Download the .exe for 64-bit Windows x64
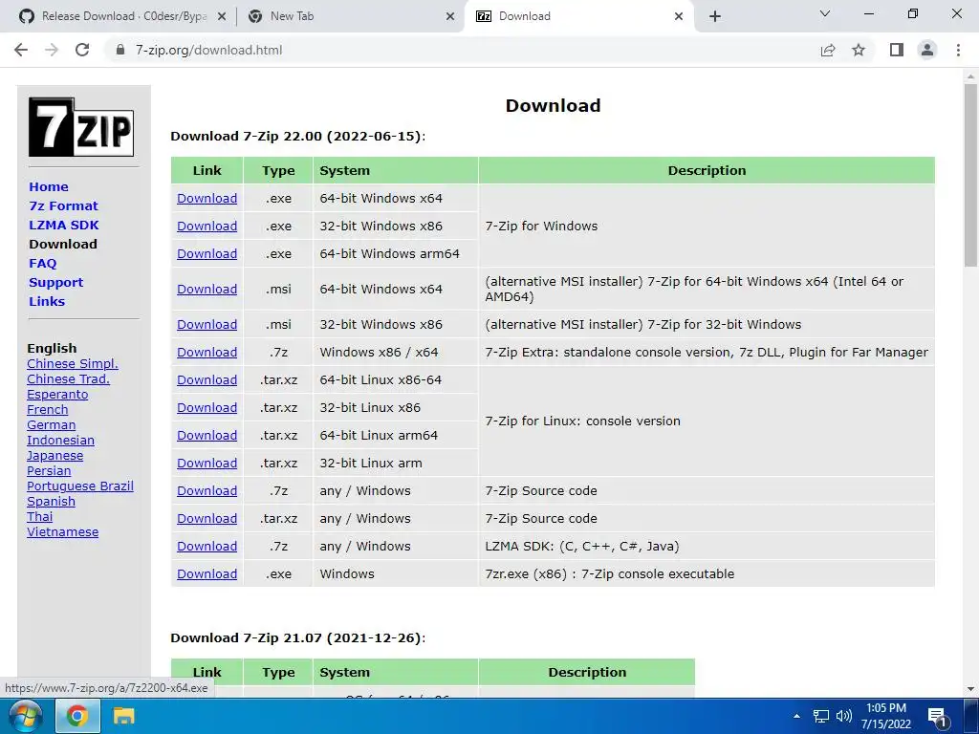Image resolution: width=979 pixels, height=734 pixels. point(207,199)
